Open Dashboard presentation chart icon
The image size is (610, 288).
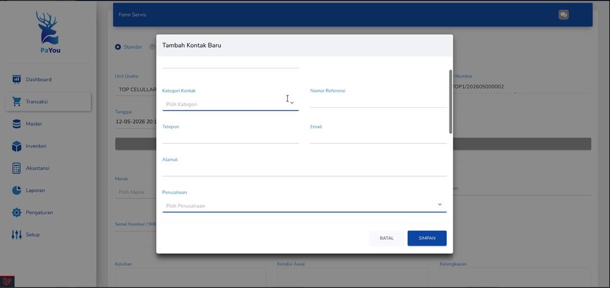click(x=16, y=80)
